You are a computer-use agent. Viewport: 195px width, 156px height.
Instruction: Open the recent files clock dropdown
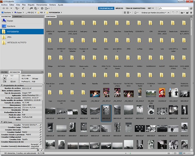click(x=17, y=8)
